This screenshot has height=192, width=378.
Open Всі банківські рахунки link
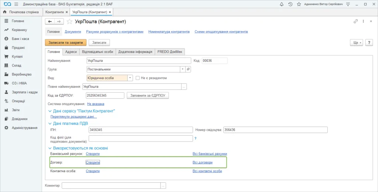210,154
